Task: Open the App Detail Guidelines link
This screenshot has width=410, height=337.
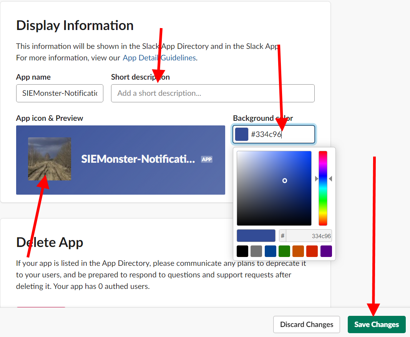Action: (x=159, y=58)
